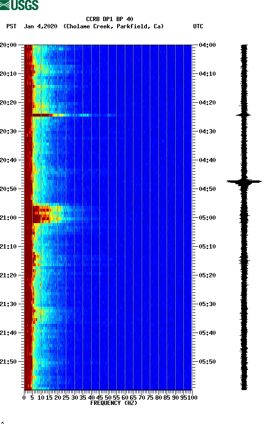Click the '04:00' UTC time label
The width and height of the screenshot is (265, 428).
(x=207, y=45)
